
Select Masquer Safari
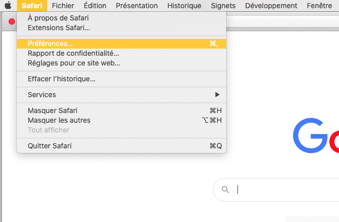pos(122,110)
